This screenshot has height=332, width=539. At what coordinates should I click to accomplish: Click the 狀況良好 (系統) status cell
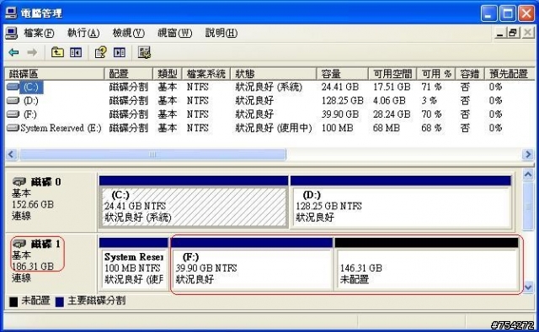[x=269, y=87]
